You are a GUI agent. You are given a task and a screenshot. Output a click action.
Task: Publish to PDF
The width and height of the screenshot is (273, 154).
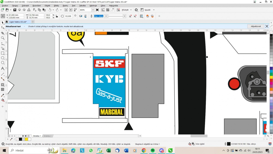[75, 10]
